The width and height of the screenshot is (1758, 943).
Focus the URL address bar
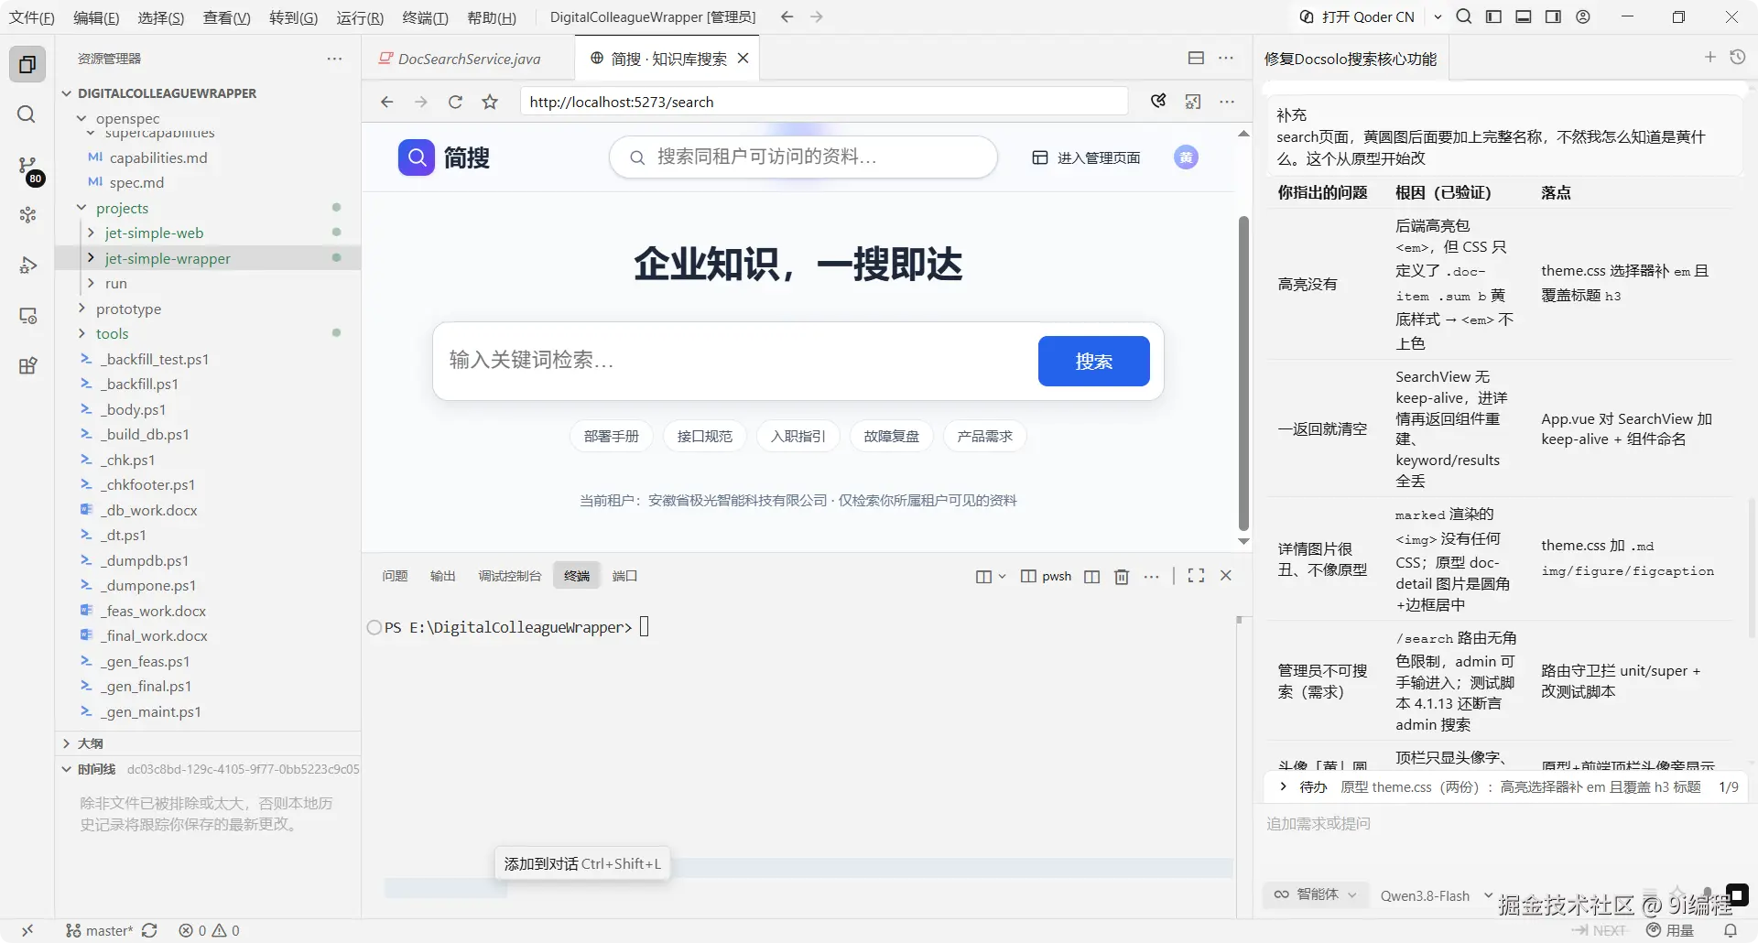[x=824, y=102]
